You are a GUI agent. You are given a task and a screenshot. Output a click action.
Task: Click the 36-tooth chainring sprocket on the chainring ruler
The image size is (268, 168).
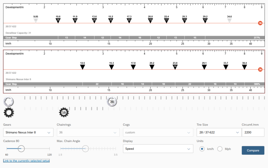coord(112,102)
